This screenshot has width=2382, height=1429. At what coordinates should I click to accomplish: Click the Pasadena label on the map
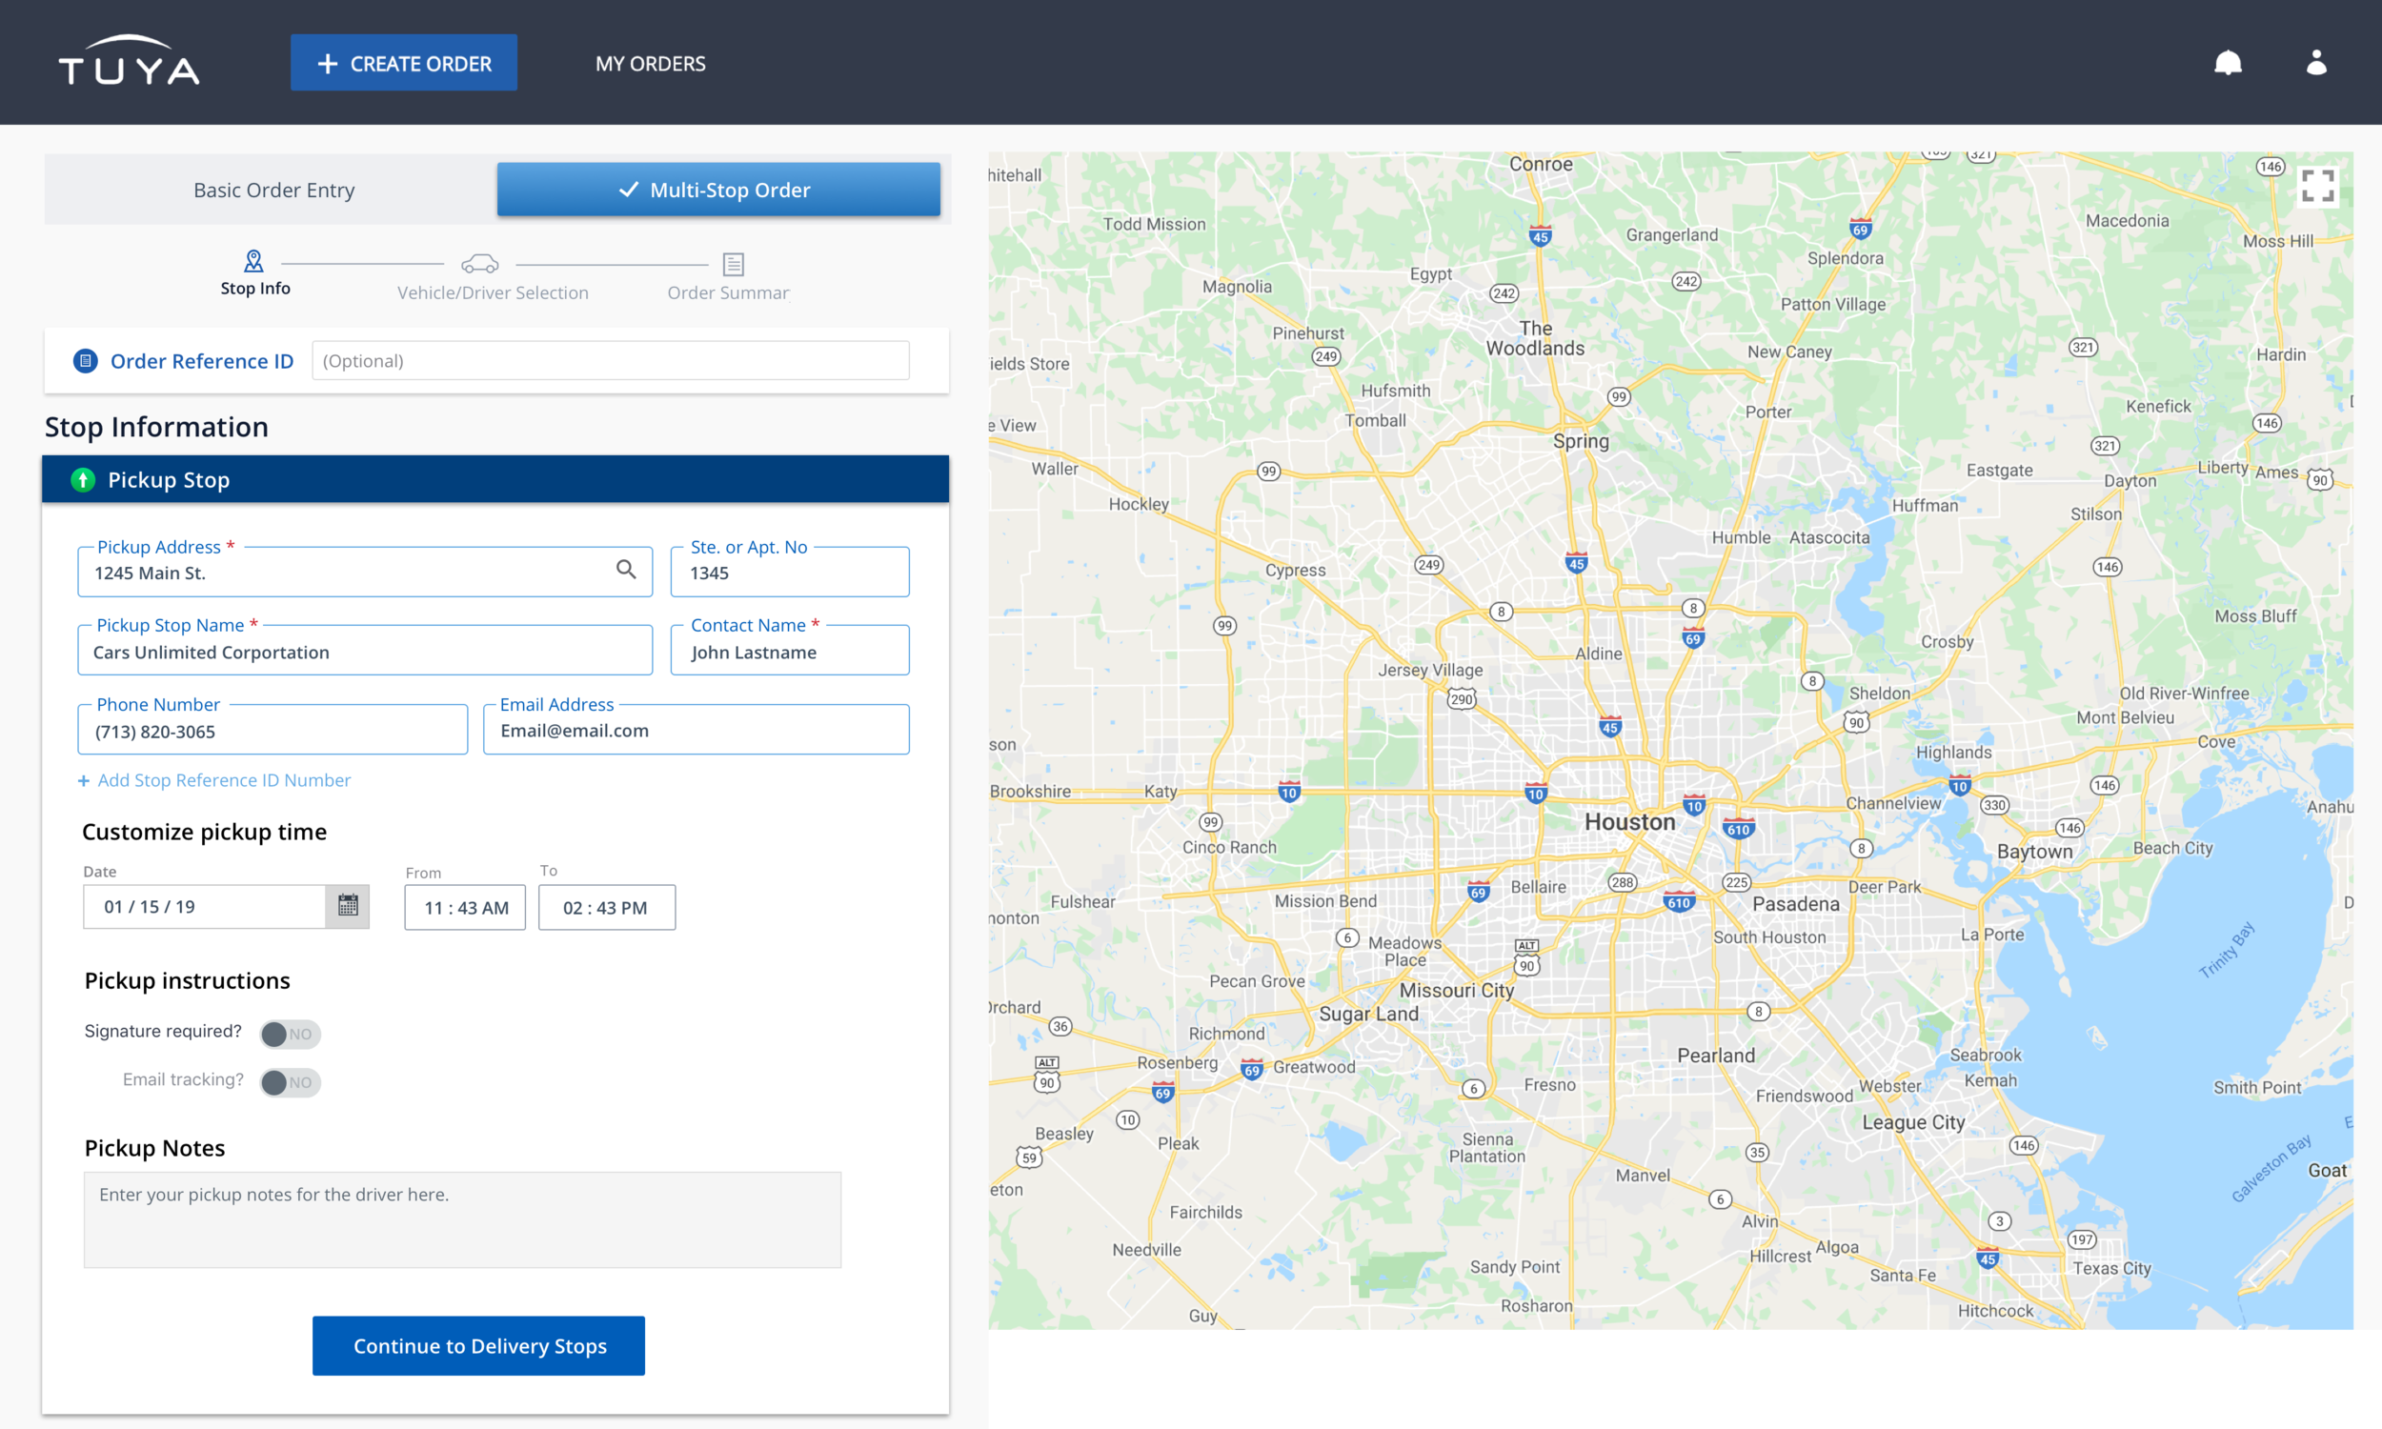point(1796,904)
